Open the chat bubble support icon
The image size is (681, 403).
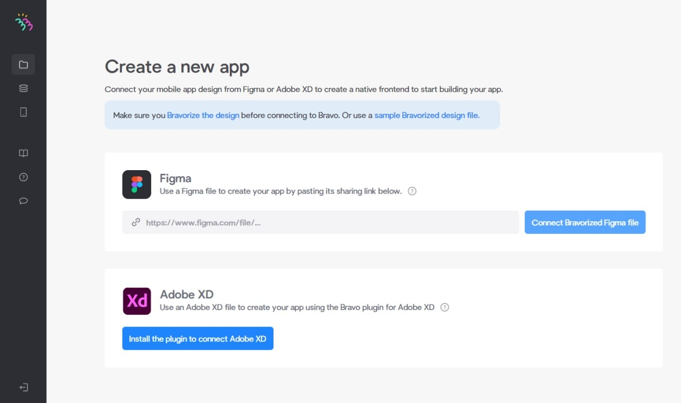(x=23, y=201)
